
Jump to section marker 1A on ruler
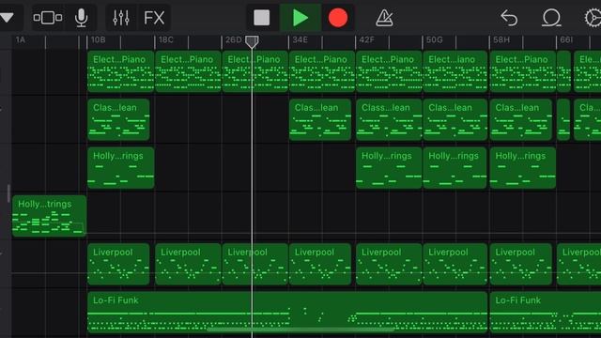click(21, 39)
